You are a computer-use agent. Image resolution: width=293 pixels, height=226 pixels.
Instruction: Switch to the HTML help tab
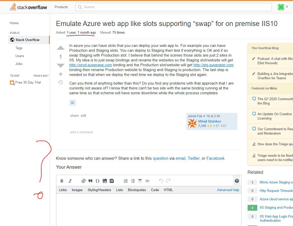(168, 190)
